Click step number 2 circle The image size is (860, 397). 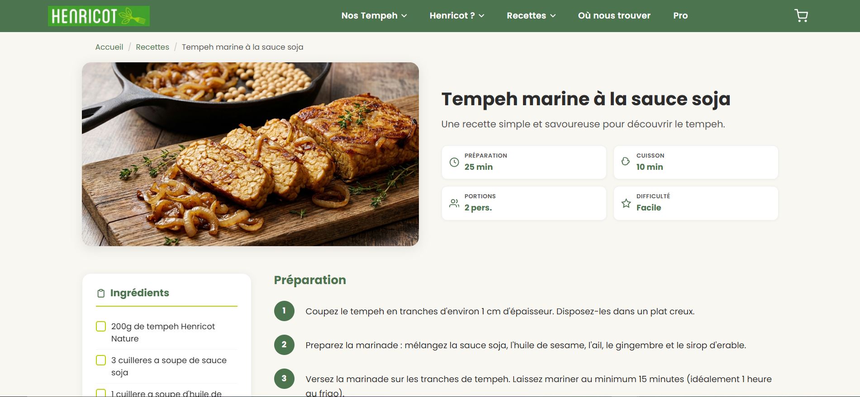click(x=284, y=345)
